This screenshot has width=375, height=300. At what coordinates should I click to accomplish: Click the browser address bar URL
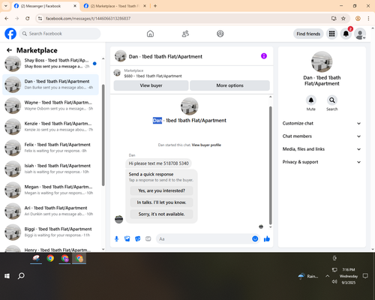[x=88, y=19]
